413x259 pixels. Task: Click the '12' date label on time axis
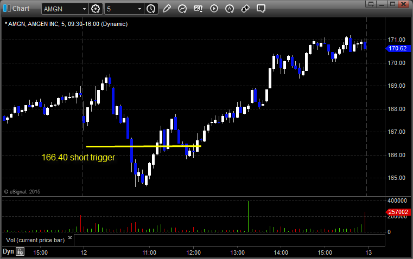84,252
